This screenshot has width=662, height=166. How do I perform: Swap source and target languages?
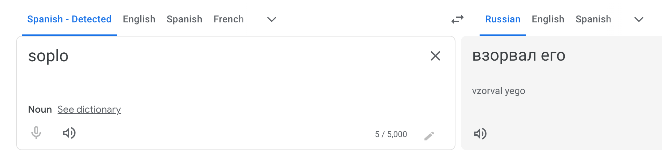[x=458, y=19]
